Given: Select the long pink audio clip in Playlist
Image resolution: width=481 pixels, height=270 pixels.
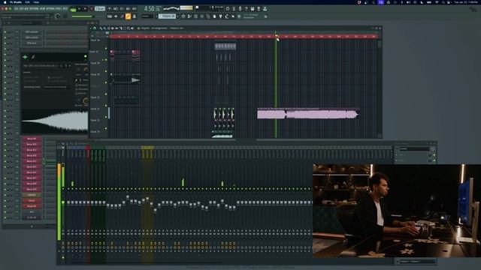Looking at the screenshot, I should (308, 113).
